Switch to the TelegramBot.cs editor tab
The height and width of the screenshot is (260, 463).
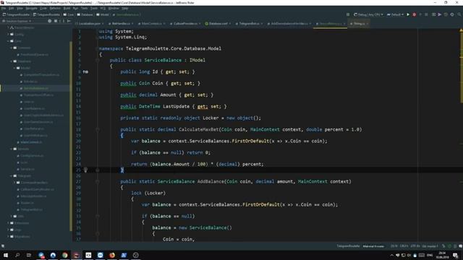click(x=249, y=23)
